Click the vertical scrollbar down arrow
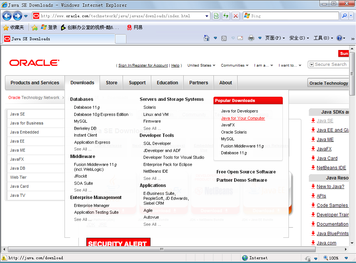Image resolution: width=356 pixels, height=263 pixels. tap(352, 243)
